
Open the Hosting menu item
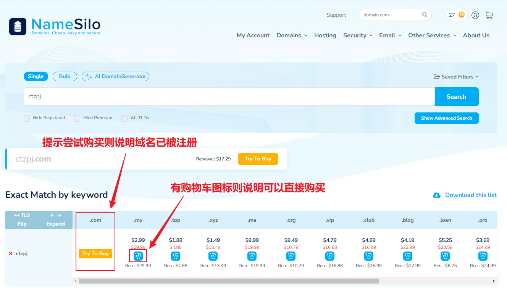coord(325,35)
